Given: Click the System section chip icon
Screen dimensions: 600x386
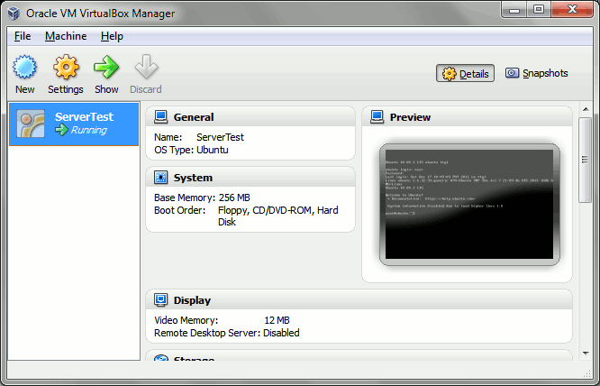Looking at the screenshot, I should (x=160, y=178).
